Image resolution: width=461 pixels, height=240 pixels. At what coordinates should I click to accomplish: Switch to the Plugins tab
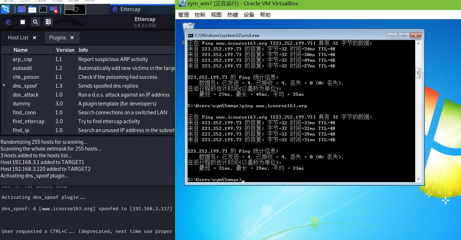coord(58,37)
